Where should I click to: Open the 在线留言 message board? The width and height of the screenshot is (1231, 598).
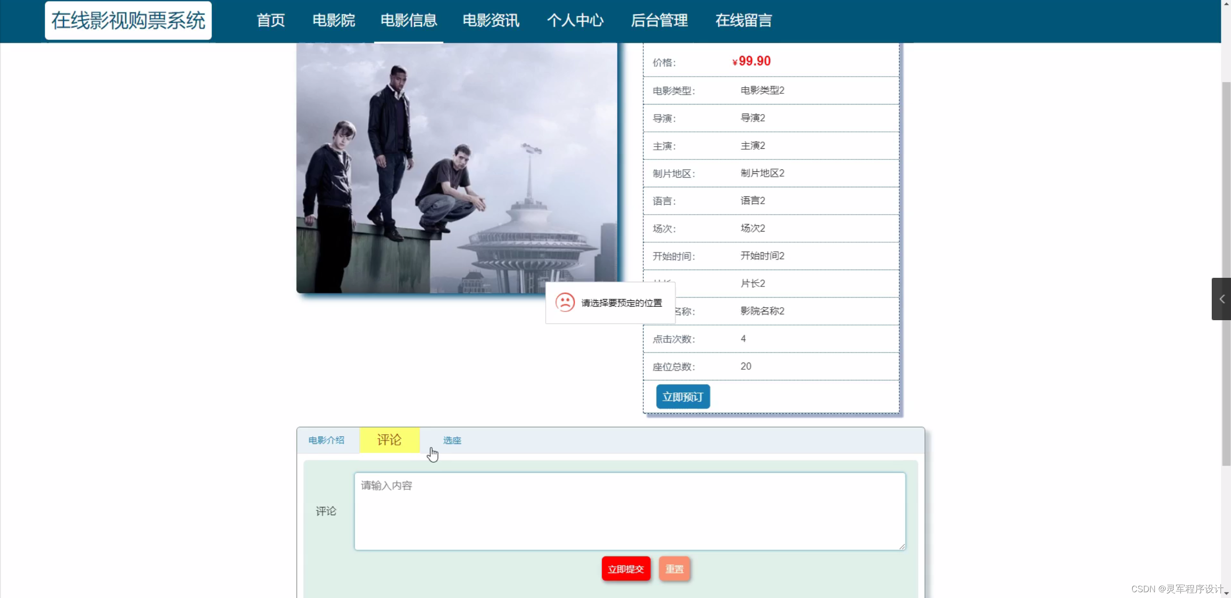(x=743, y=20)
